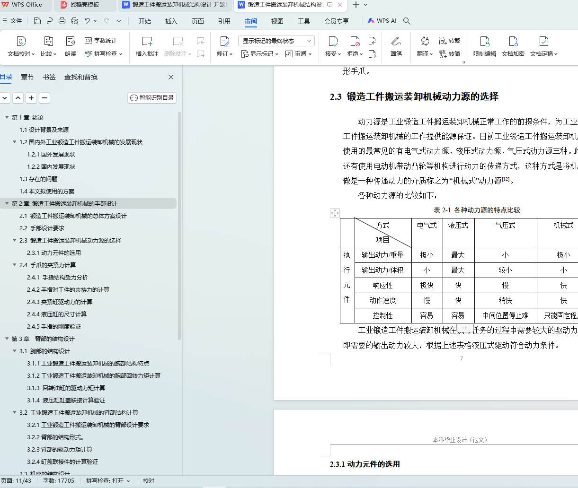Click WPS AI button
Screen dimensions: 578x488
click(382, 21)
